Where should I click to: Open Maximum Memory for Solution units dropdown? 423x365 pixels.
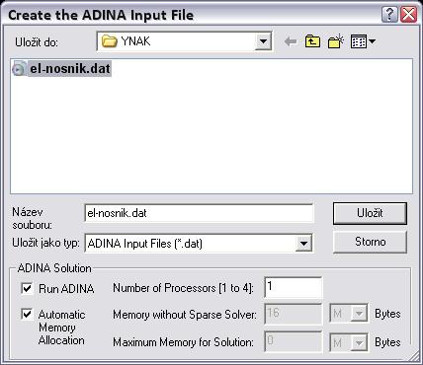[x=359, y=343]
